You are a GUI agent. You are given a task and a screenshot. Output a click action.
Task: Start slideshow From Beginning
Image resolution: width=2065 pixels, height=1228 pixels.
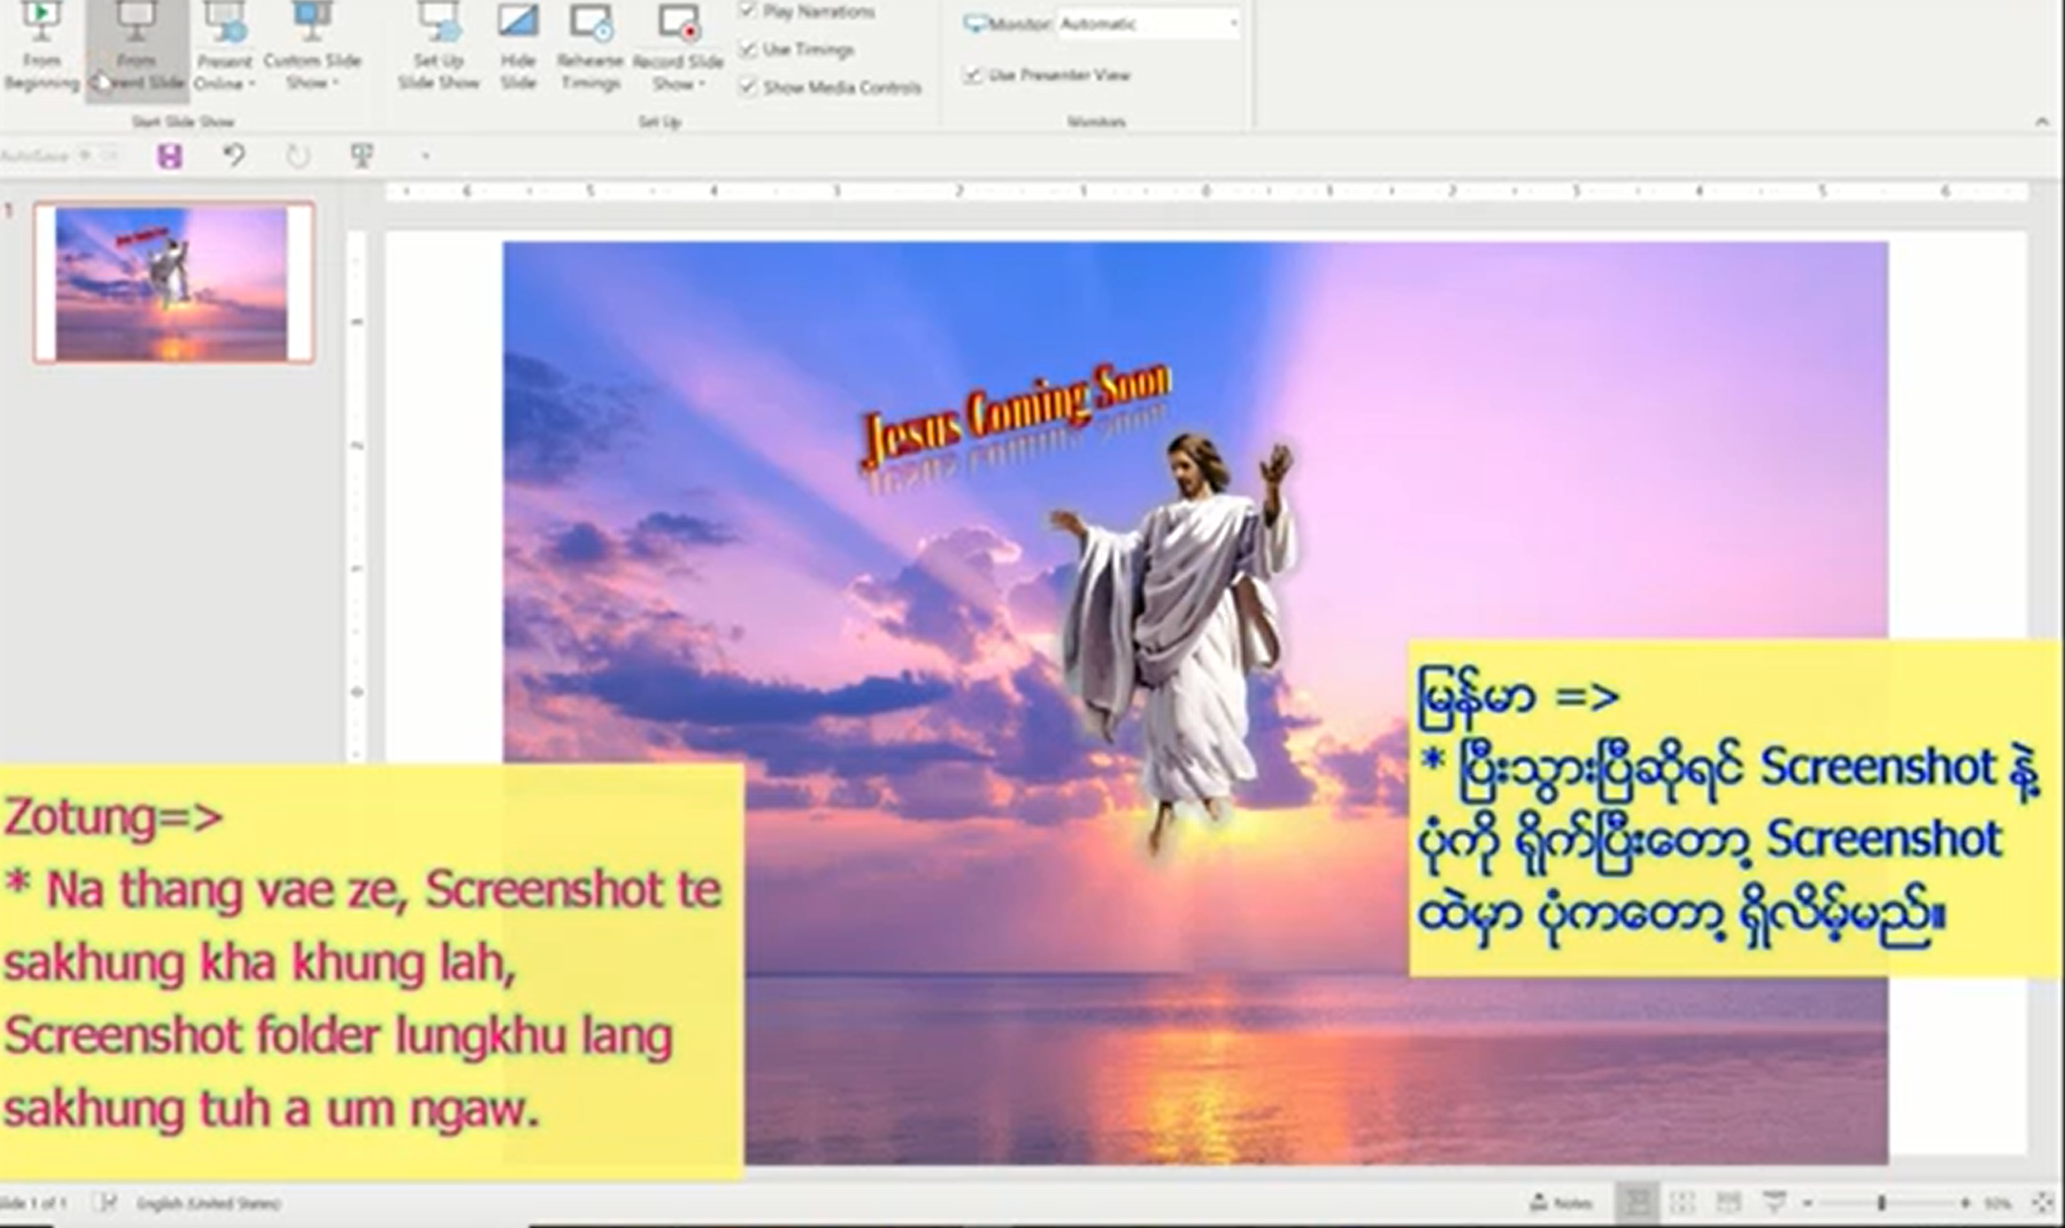[39, 45]
